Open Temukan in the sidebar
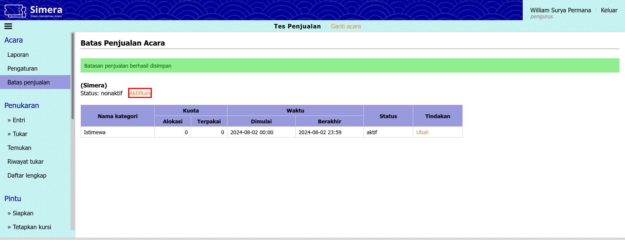 pyautogui.click(x=35, y=148)
